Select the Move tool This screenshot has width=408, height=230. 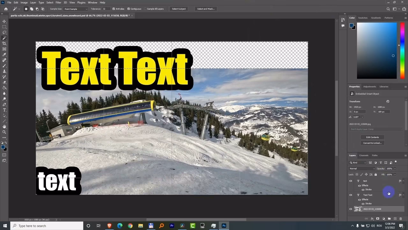[4, 22]
